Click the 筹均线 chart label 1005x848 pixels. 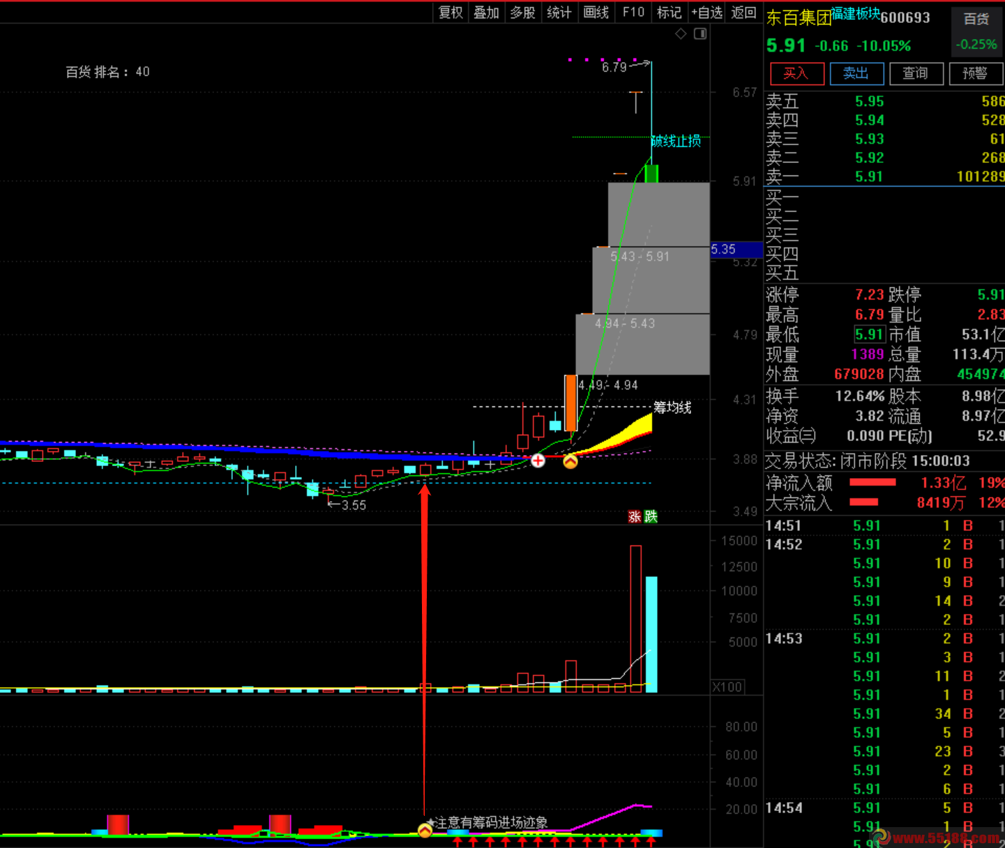(672, 407)
